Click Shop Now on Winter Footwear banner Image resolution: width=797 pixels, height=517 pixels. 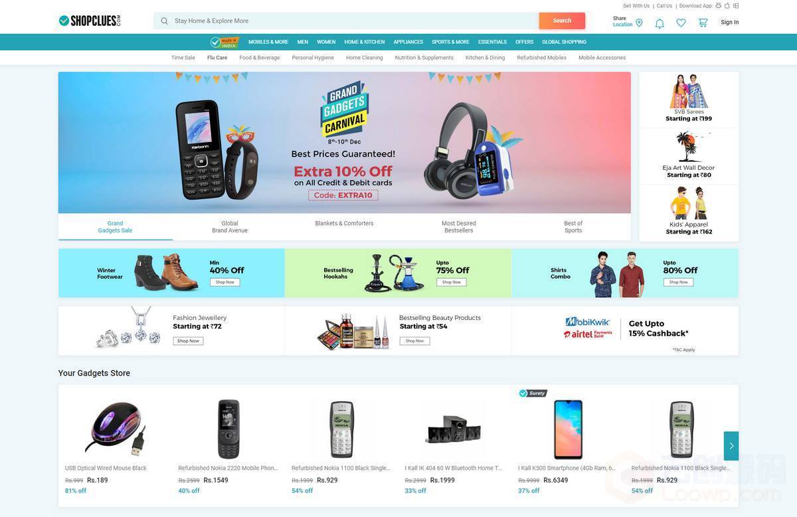[x=225, y=282]
